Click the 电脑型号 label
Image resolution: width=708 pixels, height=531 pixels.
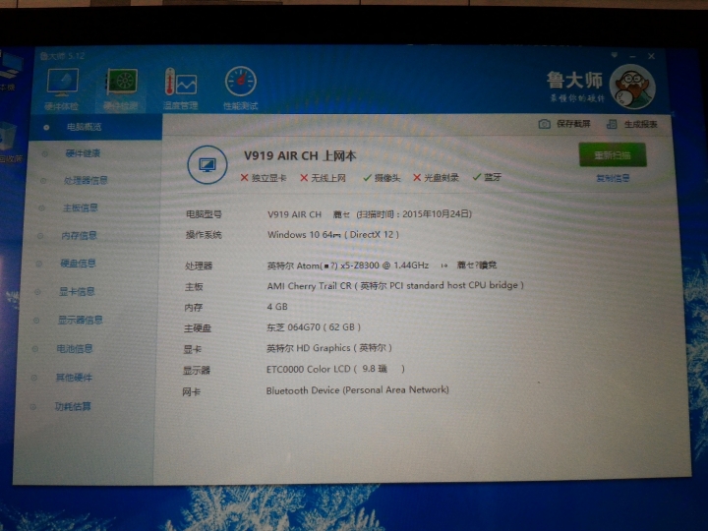point(205,214)
